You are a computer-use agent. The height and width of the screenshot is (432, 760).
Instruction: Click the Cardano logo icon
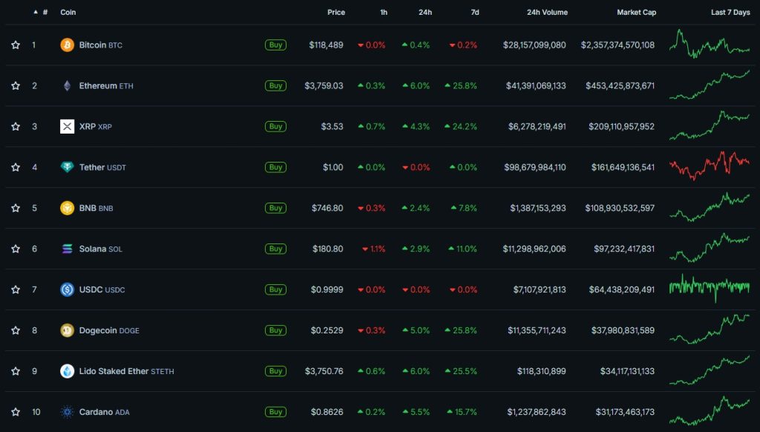pos(67,412)
